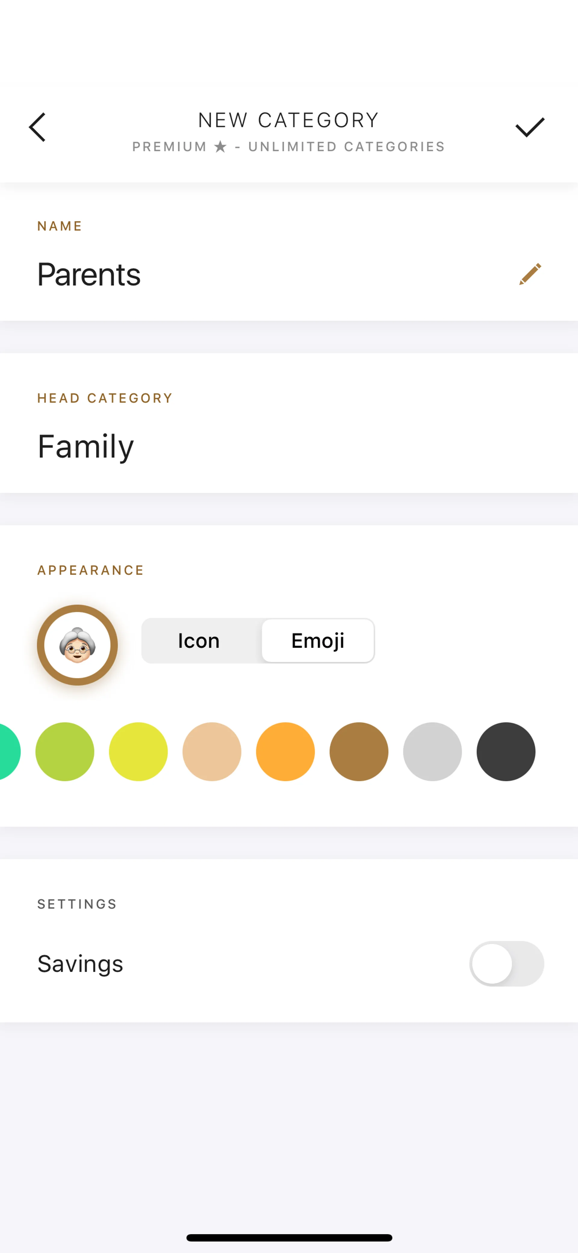Open the Head Category Family selector

85,446
